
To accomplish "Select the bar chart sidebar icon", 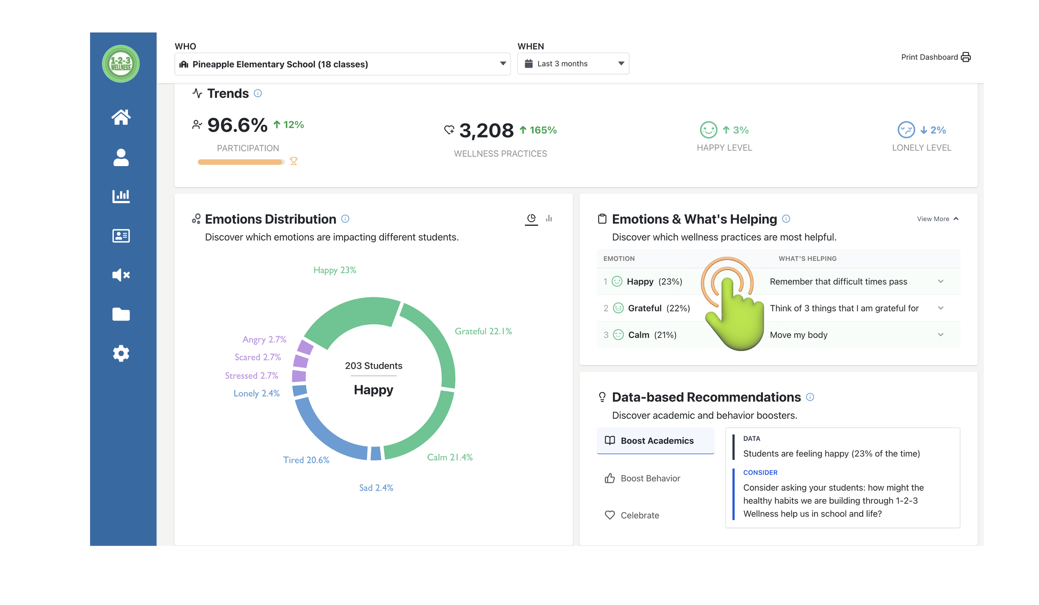I will pyautogui.click(x=121, y=196).
